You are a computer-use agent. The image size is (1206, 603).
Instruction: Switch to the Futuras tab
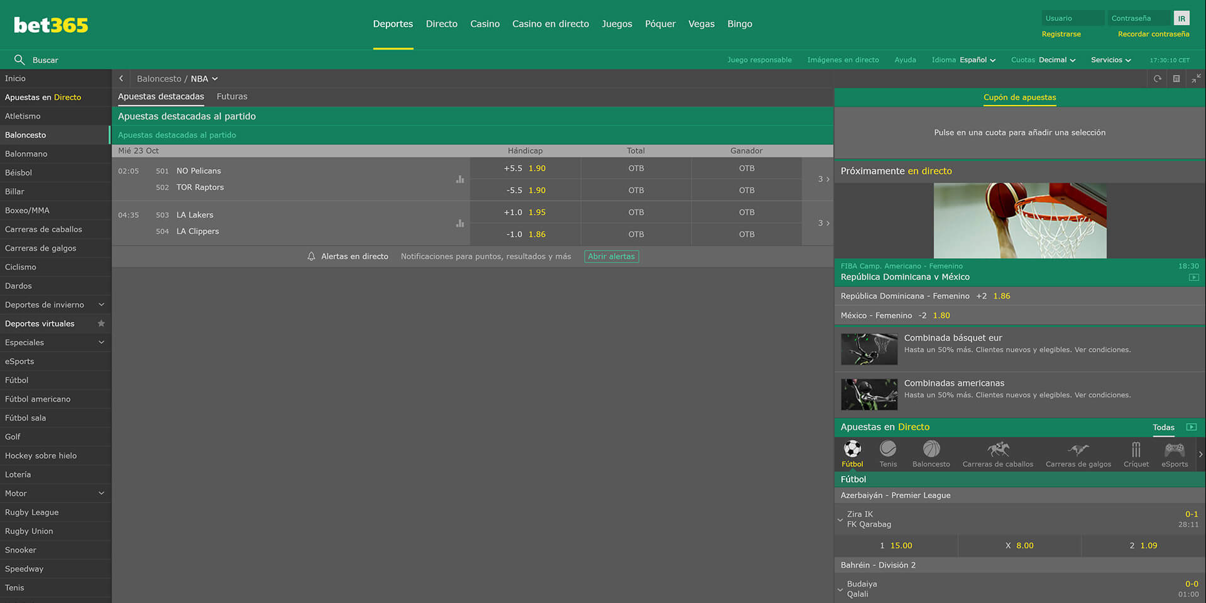pyautogui.click(x=232, y=97)
